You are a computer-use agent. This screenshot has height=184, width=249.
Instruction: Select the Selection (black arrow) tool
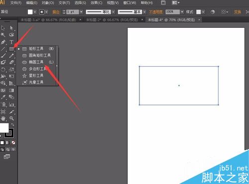click(x=3, y=28)
